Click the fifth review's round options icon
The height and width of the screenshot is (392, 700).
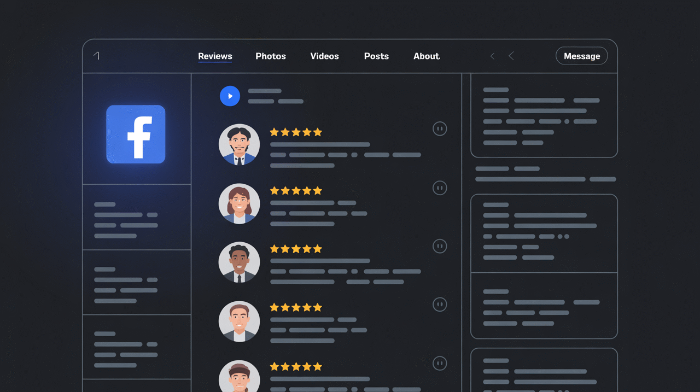tap(440, 363)
